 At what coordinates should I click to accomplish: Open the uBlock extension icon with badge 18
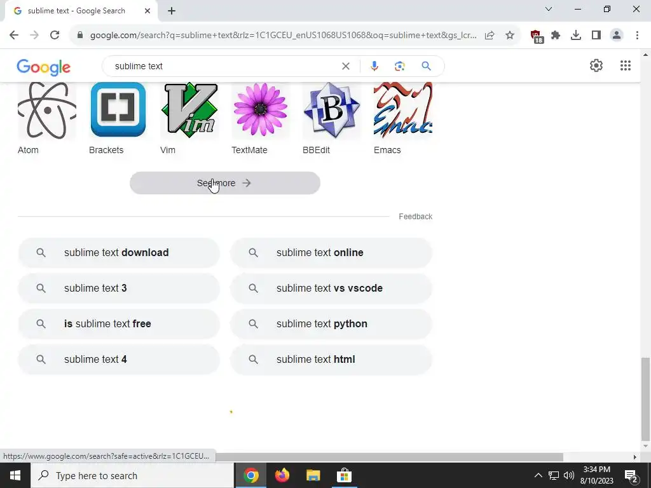[x=537, y=36]
